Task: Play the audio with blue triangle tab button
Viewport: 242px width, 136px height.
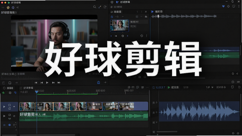Action: click(x=152, y=11)
